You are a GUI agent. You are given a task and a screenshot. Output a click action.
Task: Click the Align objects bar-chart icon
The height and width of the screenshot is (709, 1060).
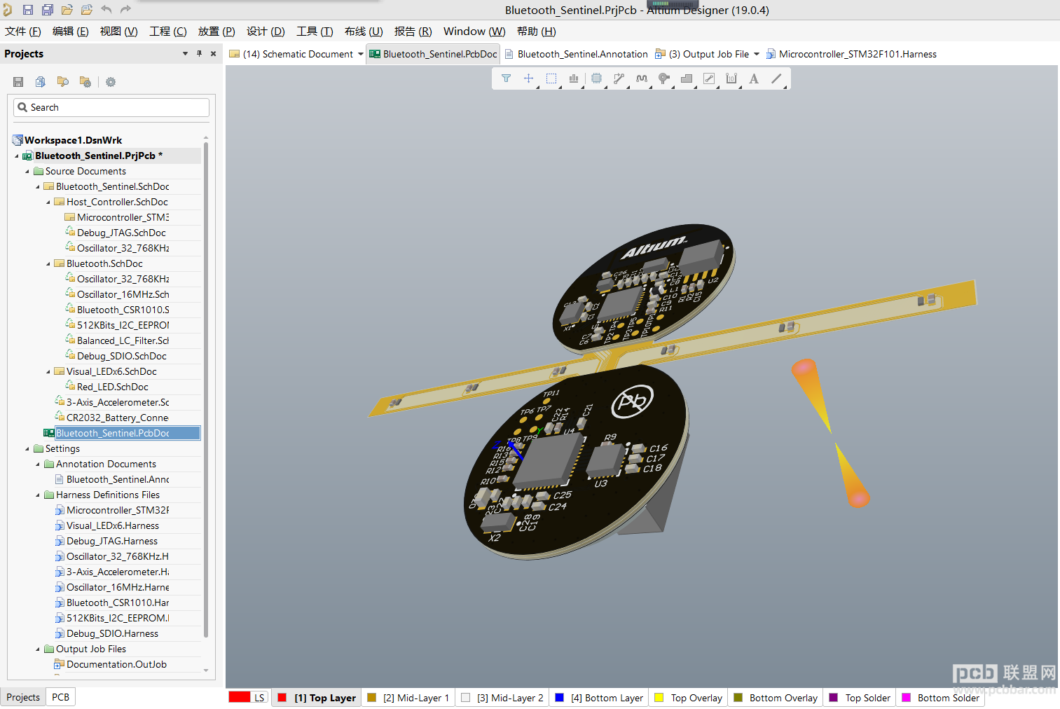click(574, 78)
